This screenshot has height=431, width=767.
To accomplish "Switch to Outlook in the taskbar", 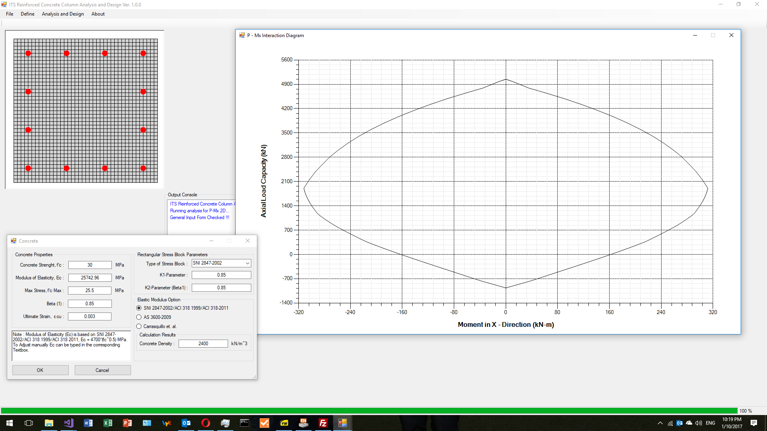I will coord(186,423).
